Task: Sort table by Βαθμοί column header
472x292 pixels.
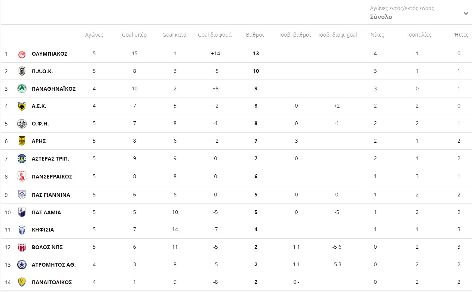Action: 255,35
